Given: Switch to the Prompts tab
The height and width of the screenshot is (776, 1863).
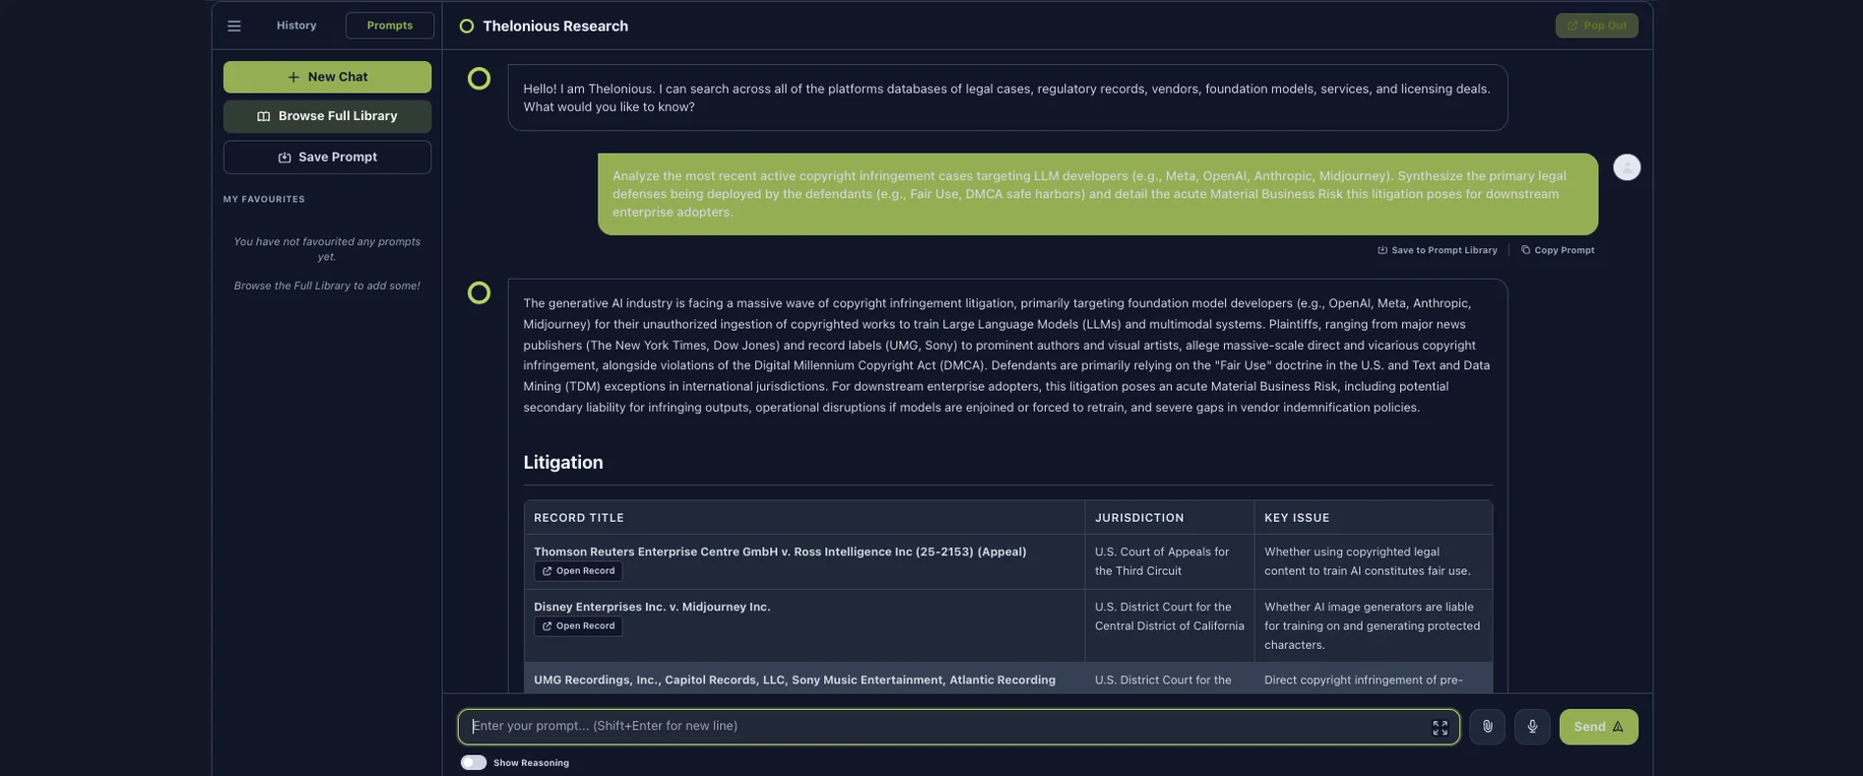Looking at the screenshot, I should [390, 26].
